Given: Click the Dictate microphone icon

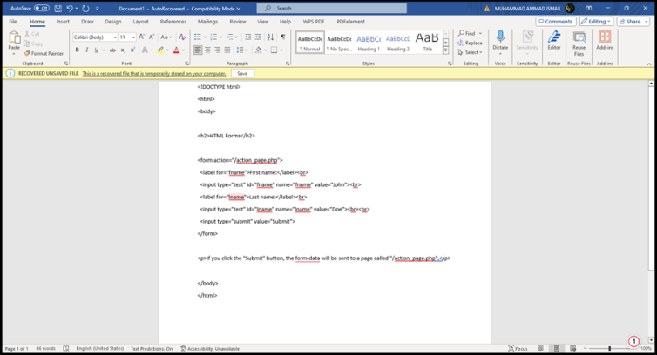Looking at the screenshot, I should (500, 37).
